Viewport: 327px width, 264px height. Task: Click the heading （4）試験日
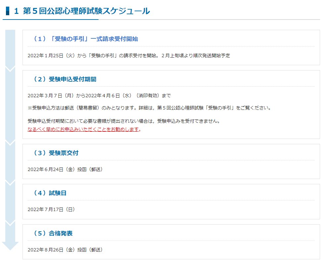click(x=50, y=193)
